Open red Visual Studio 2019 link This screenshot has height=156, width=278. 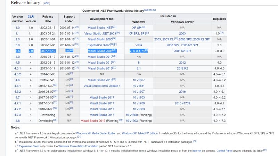[x=93, y=121]
